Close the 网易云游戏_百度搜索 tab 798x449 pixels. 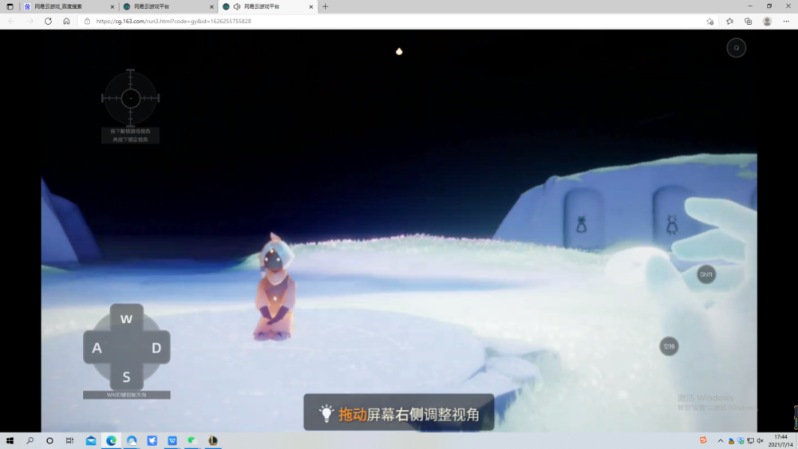tap(113, 6)
